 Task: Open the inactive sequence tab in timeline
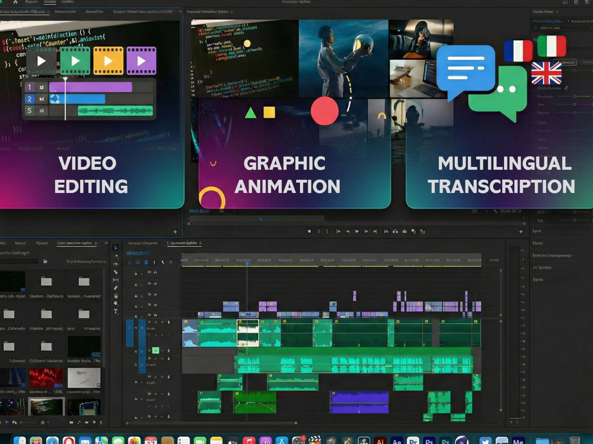pos(143,243)
